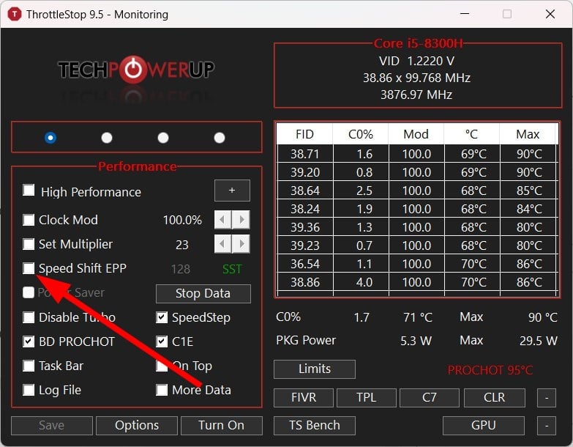Launch the TS Bench benchmark
Screen dimensions: 573x447
point(315,426)
